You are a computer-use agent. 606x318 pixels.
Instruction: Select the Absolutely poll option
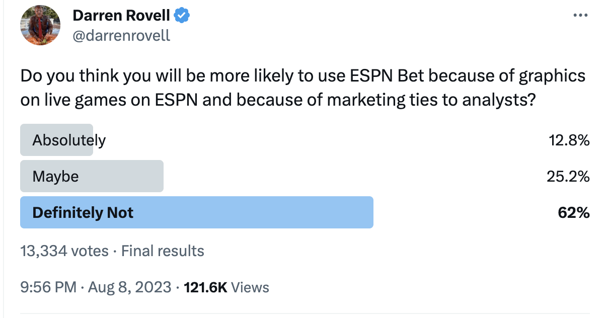pos(69,140)
